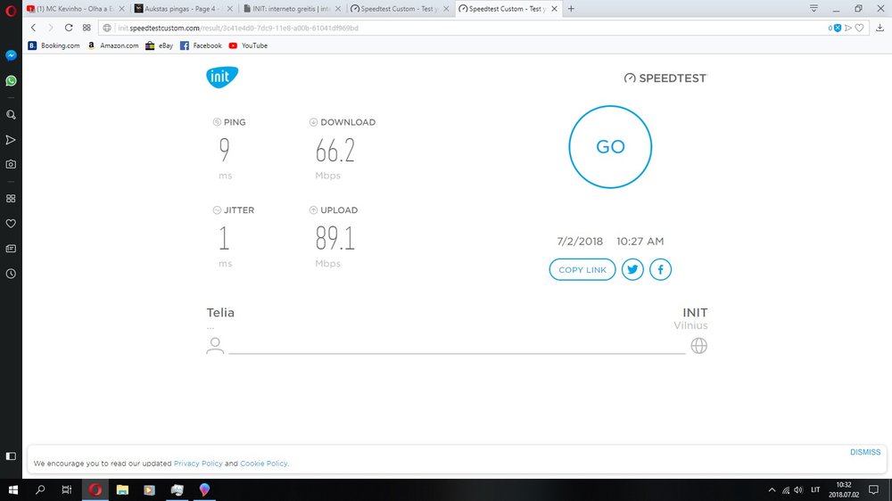
Task: Toggle the Opera sidebar panel at the bottom left
Action: [11, 456]
